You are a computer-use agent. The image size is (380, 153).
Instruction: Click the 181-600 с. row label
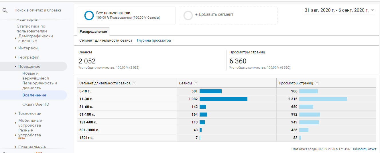(x=88, y=122)
